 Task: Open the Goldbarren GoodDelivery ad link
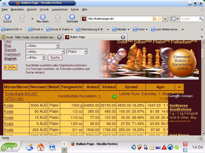[180, 107]
